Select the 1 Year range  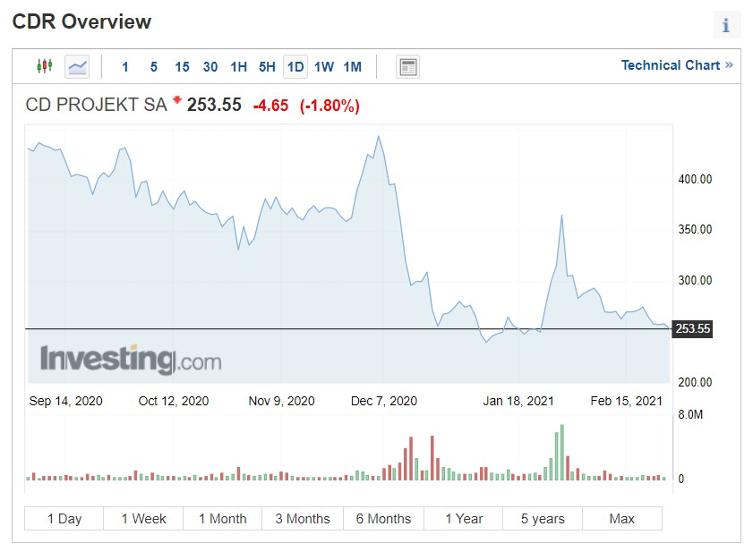[464, 518]
